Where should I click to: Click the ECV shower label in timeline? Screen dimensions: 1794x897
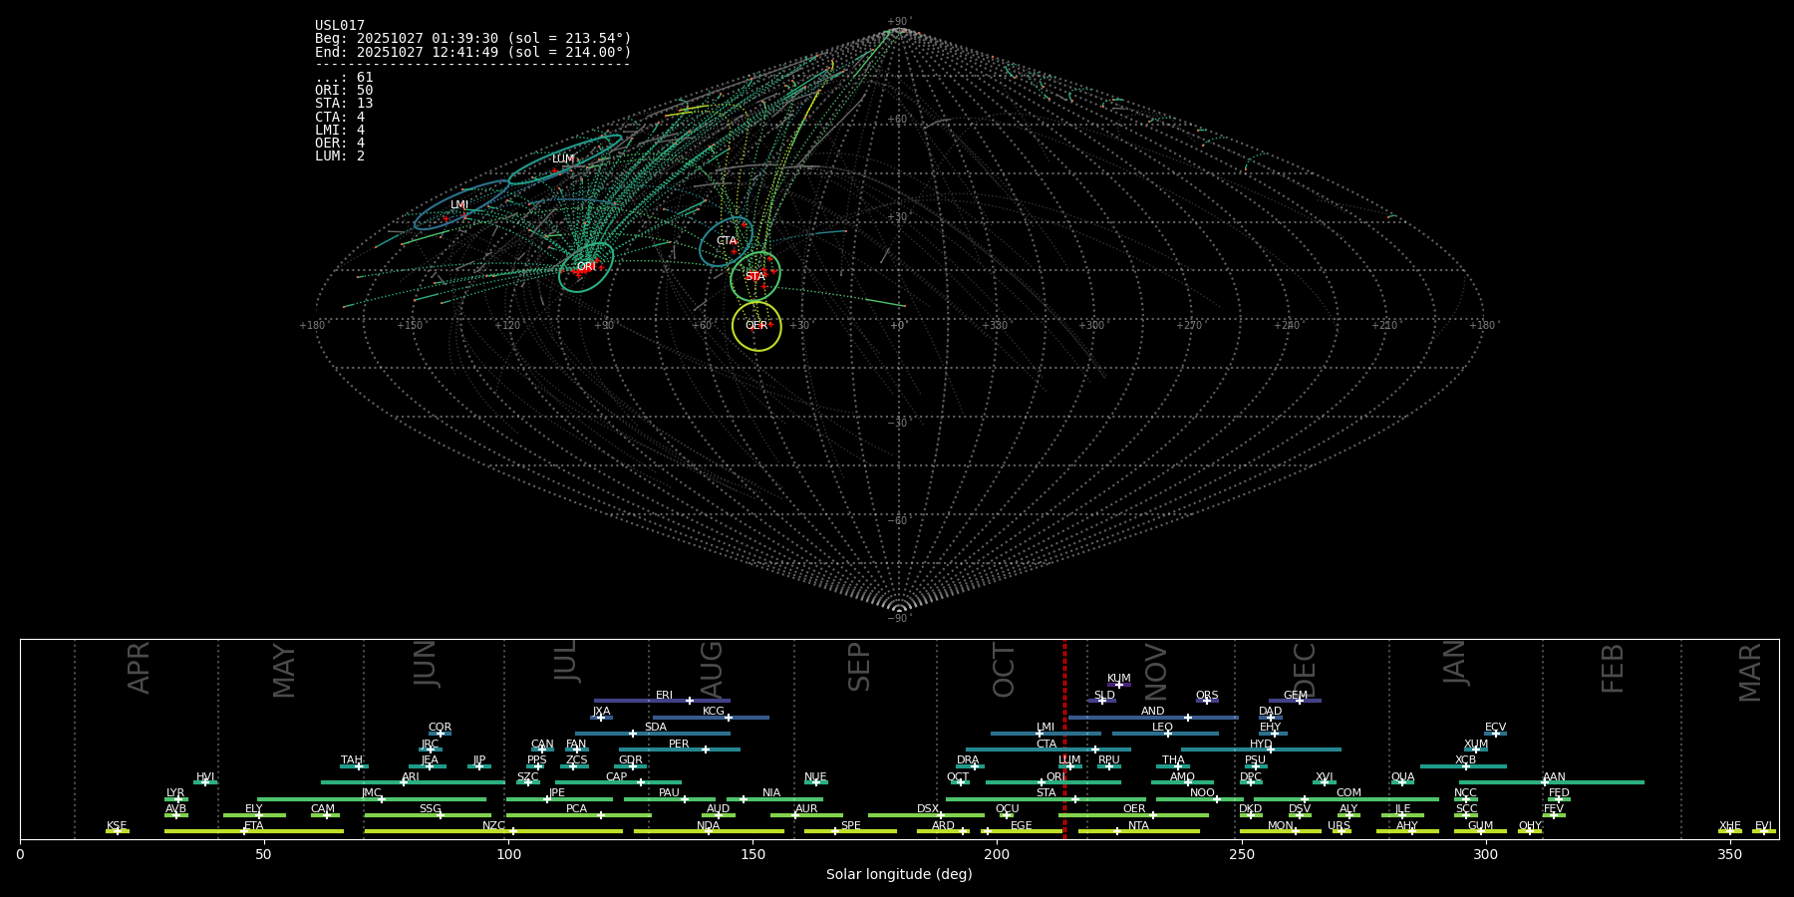pyautogui.click(x=1496, y=728)
